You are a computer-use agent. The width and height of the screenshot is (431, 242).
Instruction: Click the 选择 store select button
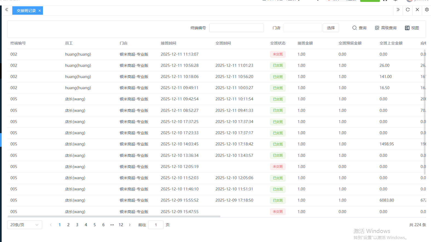coord(331,28)
